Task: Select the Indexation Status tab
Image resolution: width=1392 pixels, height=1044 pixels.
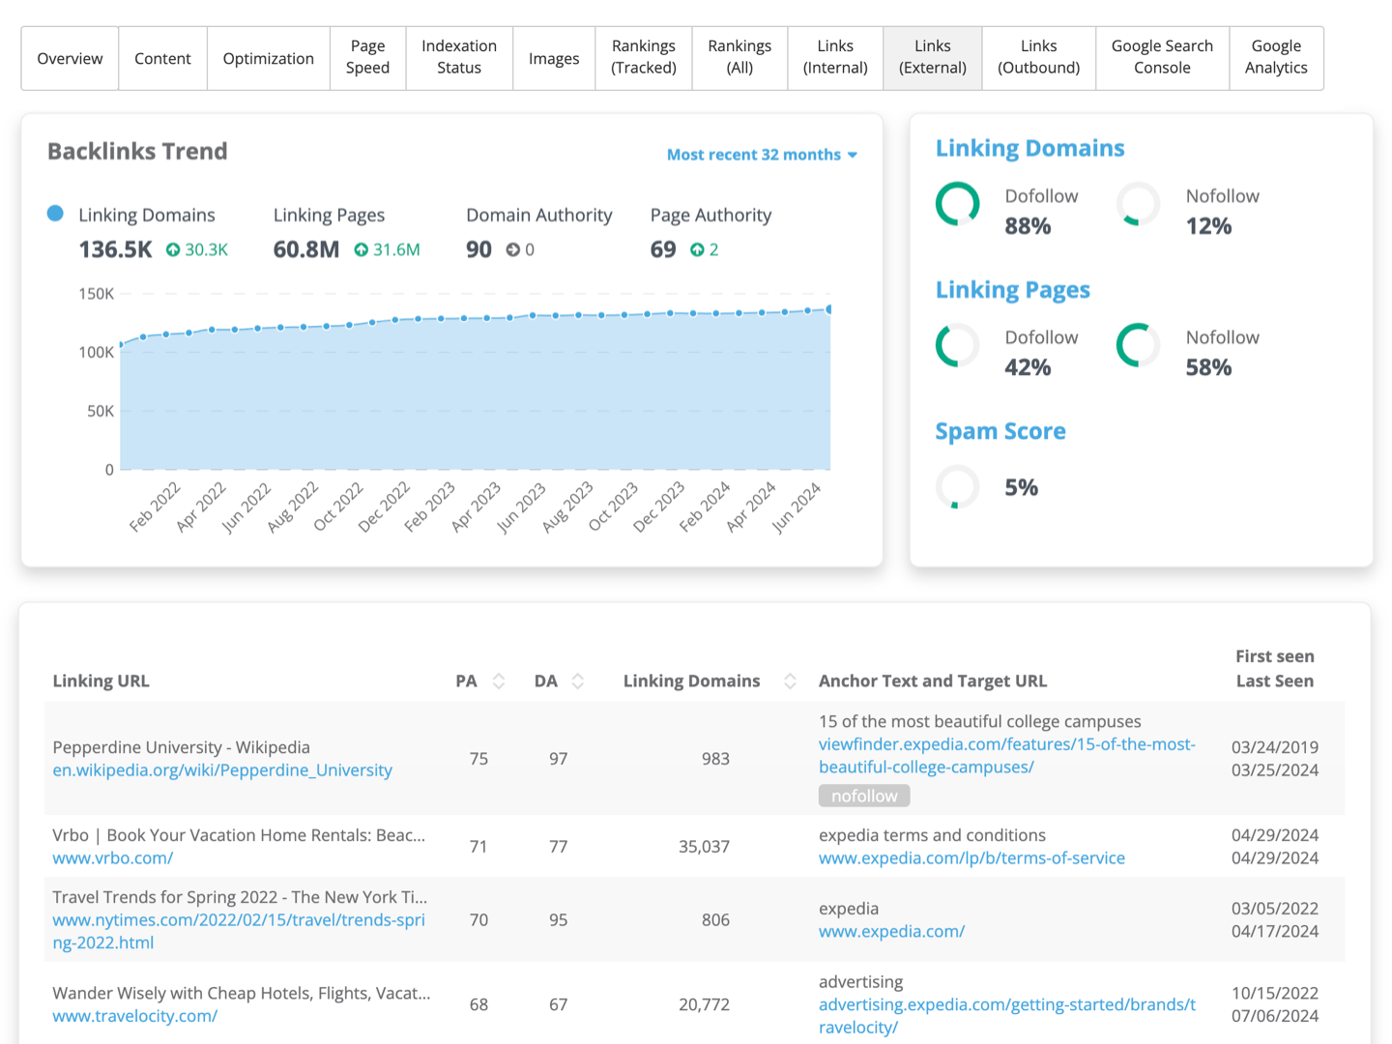Action: pyautogui.click(x=459, y=59)
